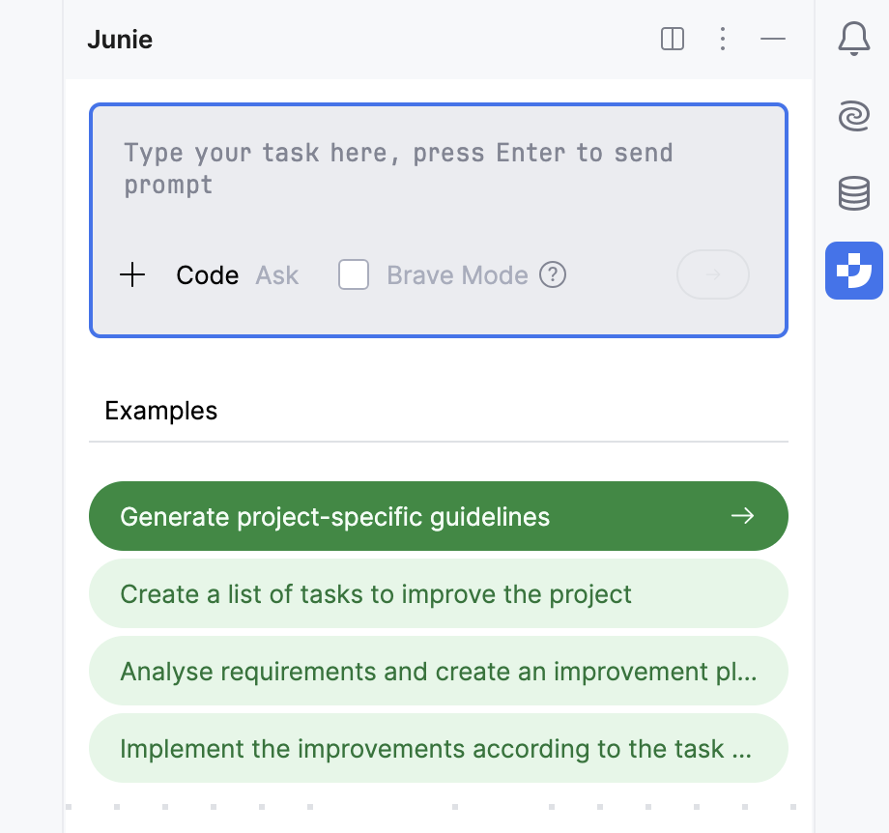The height and width of the screenshot is (833, 889).
Task: Enable the Brave Mode checkbox
Action: click(354, 274)
